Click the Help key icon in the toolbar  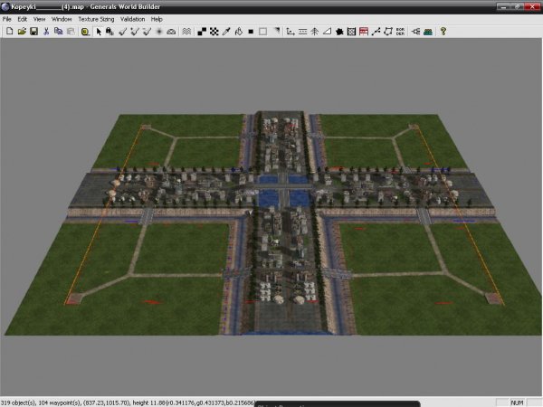click(x=443, y=31)
